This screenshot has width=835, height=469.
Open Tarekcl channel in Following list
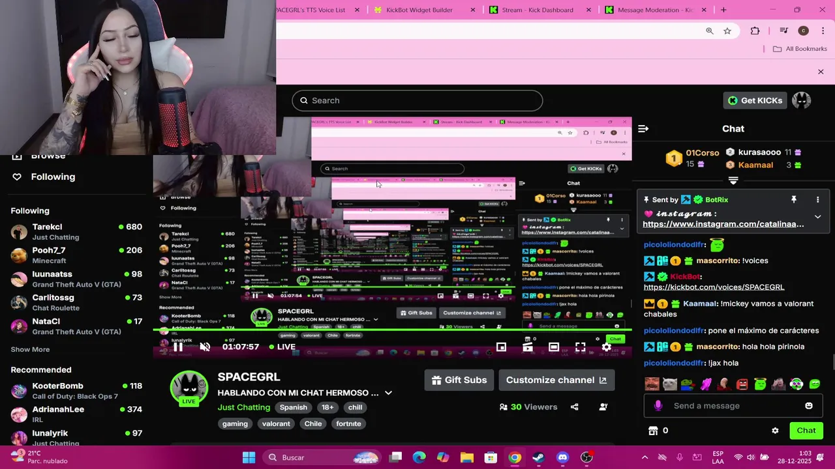[76, 232]
